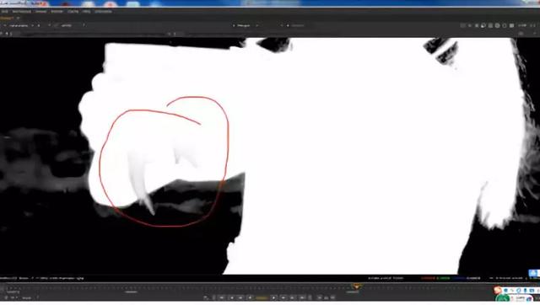The height and width of the screenshot is (305, 540).
Task: Step one frame forward in the playback controls
Action: pyautogui.click(x=283, y=297)
